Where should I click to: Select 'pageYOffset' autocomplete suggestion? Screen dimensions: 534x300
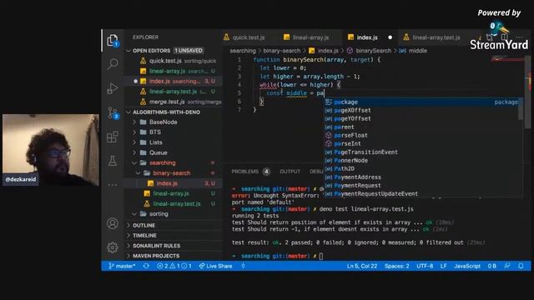(x=421, y=118)
